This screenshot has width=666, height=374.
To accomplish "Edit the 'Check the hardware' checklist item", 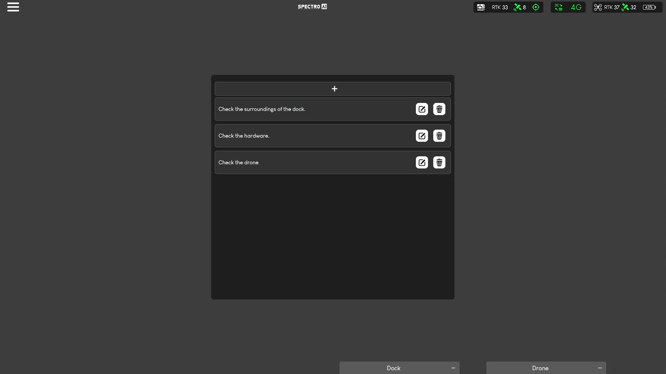I will point(421,136).
